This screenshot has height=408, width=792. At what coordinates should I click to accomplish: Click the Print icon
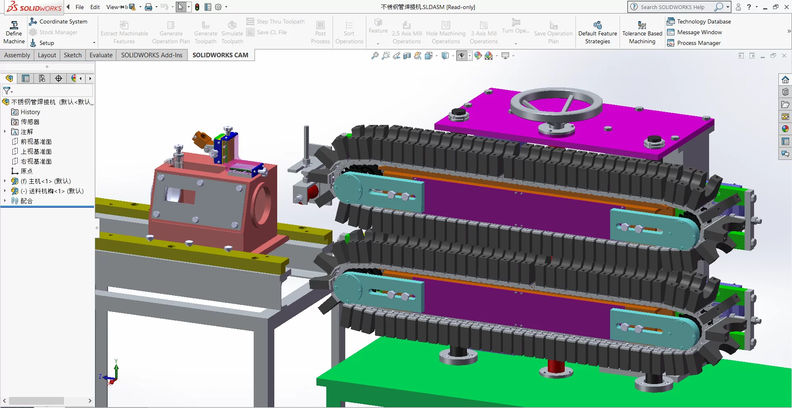148,7
